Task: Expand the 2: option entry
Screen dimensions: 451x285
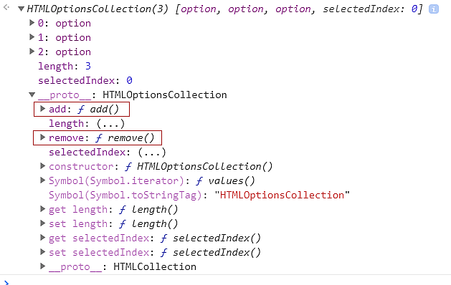Action: click(x=32, y=52)
